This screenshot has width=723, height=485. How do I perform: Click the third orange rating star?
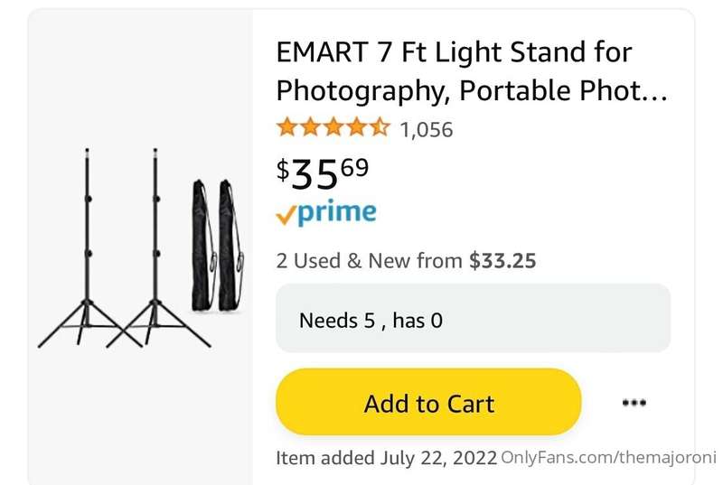point(333,127)
